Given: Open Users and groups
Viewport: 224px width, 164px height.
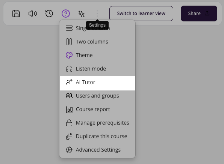Looking at the screenshot, I should pyautogui.click(x=97, y=96).
